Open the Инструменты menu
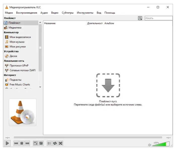Viewport: 176px width, 151px height. tap(85, 13)
